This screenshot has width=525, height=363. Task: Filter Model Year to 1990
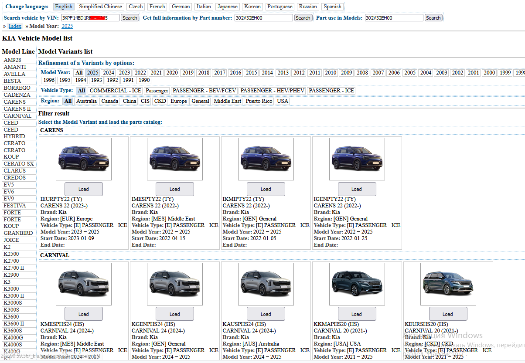(x=144, y=80)
